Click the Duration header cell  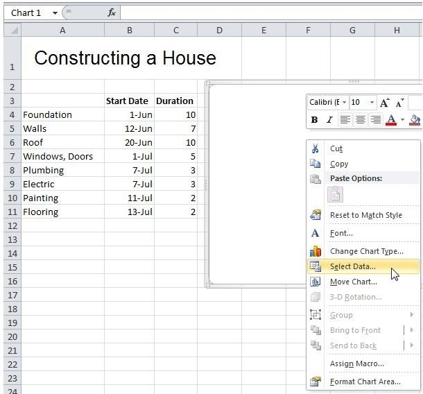[176, 101]
